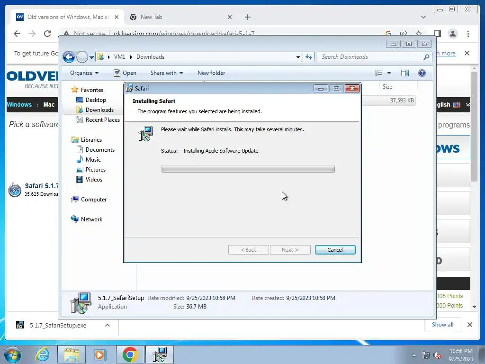This screenshot has height=364, width=485.
Task: Click the Size column header
Action: tap(387, 87)
